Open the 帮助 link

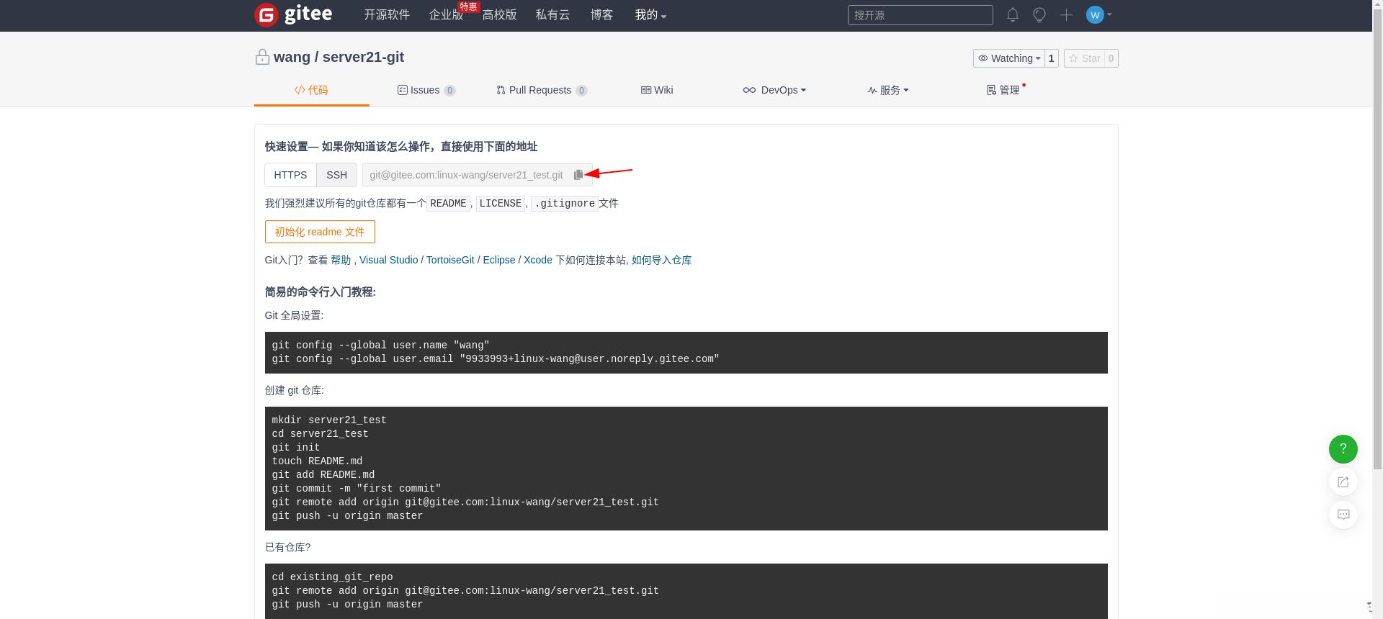pos(341,260)
